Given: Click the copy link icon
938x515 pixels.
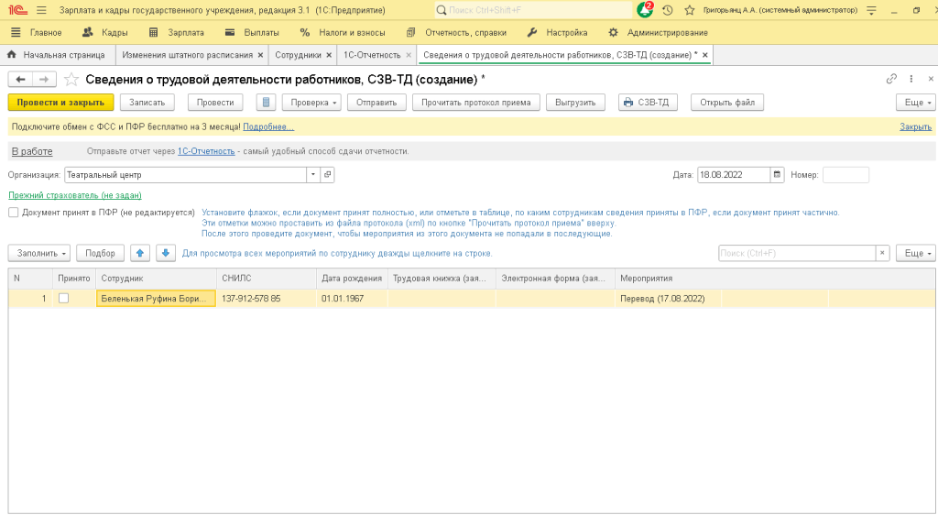Looking at the screenshot, I should (x=891, y=79).
